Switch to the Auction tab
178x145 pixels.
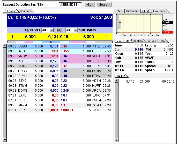138,41
